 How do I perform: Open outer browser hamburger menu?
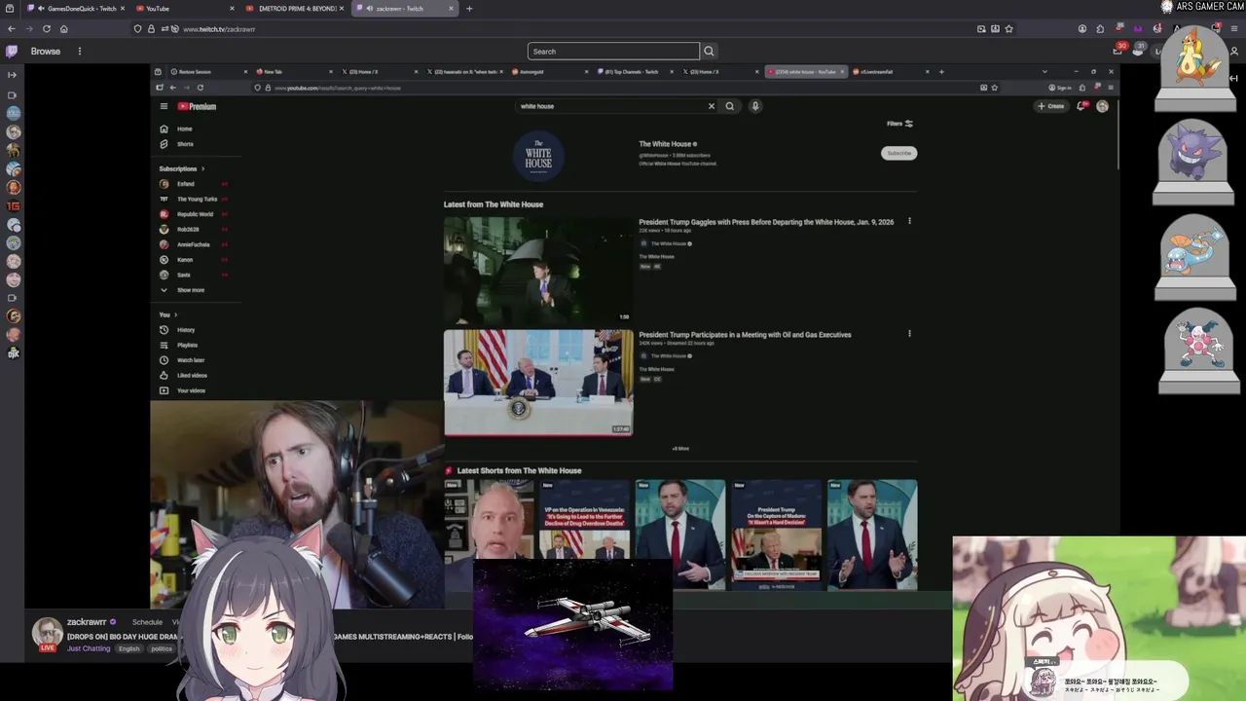click(1233, 29)
